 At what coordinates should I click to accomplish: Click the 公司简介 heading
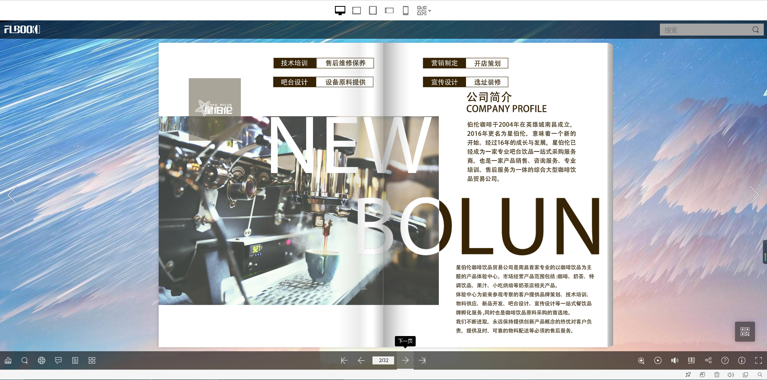tap(489, 97)
